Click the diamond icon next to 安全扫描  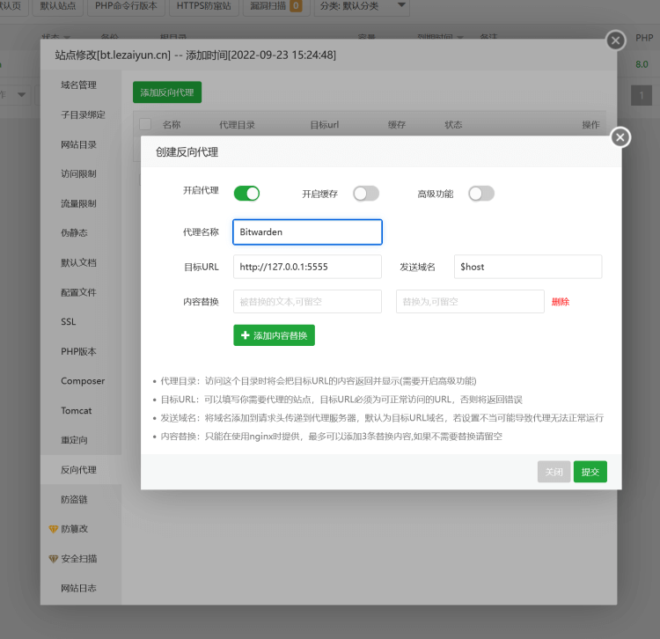[x=53, y=559]
